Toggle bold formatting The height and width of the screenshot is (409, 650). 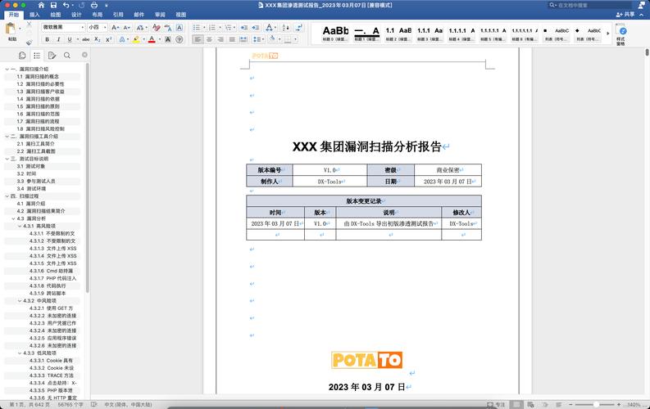(x=47, y=39)
